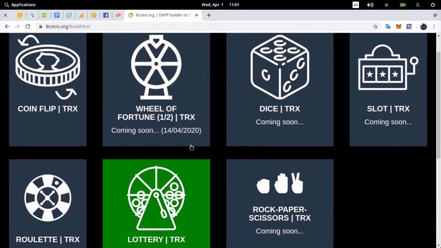This screenshot has height=248, width=441.
Task: Click the Rock-Paper-Scissors hands icon
Action: point(280,183)
